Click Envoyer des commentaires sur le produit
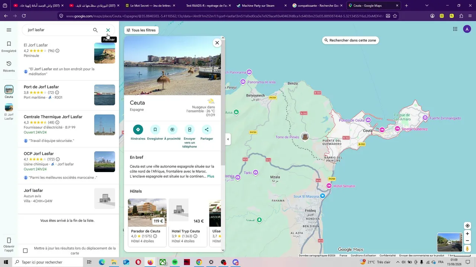Screen dimensions: 476x267 [422, 256]
